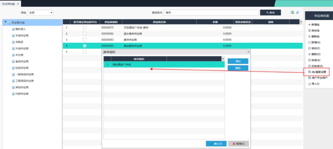
Task: Click the green export icon near 查询
Action: tap(292, 13)
